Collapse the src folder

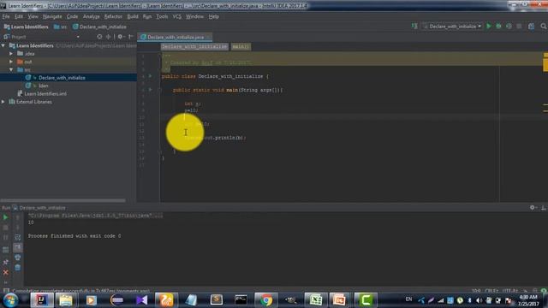[x=11, y=69]
